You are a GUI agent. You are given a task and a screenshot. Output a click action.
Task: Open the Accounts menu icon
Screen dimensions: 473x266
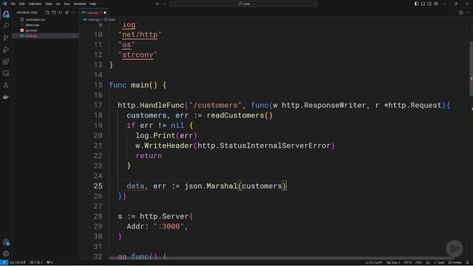[6, 242]
